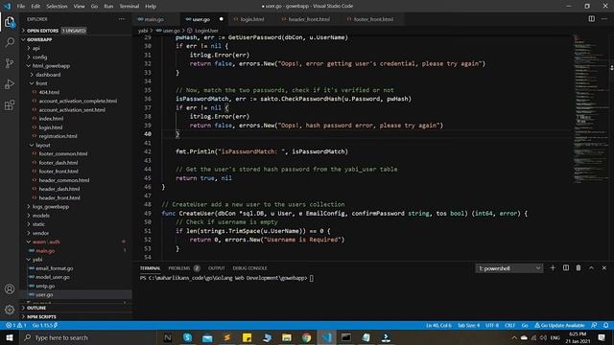
Task: Click LoginUser in the breadcrumb
Action: coord(206,30)
